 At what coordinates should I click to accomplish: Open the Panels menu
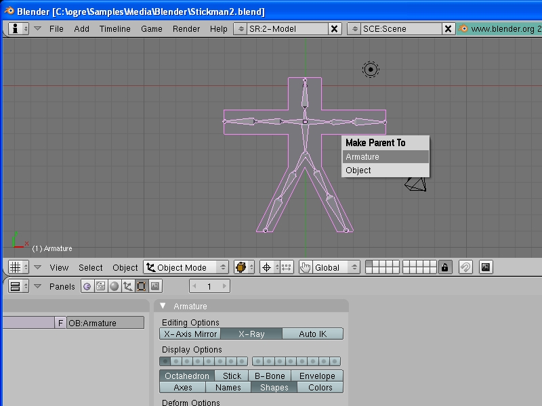[62, 286]
